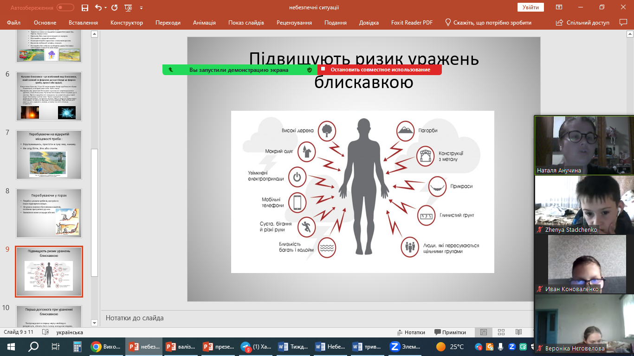The height and width of the screenshot is (356, 634).
Task: Click the українська language indicator
Action: pyautogui.click(x=70, y=332)
